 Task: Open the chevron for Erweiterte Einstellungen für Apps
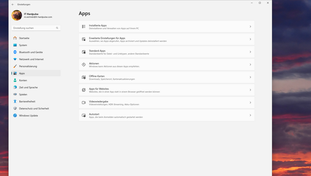250,39
